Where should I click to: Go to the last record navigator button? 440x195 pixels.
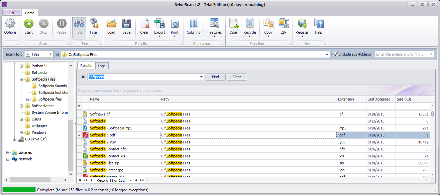coord(142,180)
